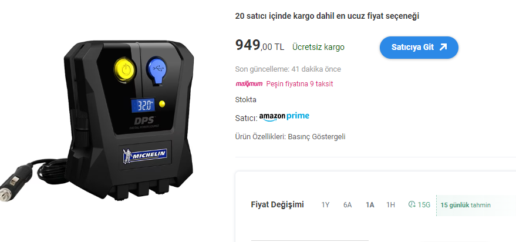Click the 32.0 digital display in image

coord(143,105)
